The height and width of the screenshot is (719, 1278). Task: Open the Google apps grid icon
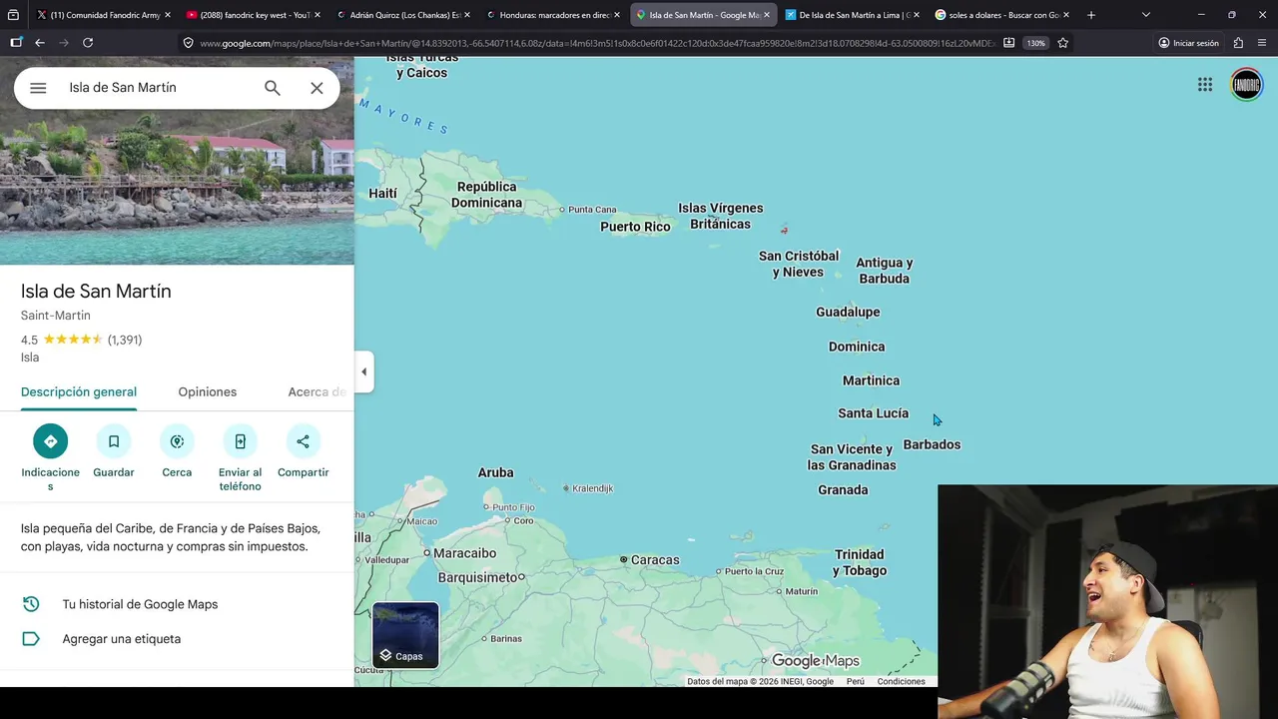coord(1205,85)
